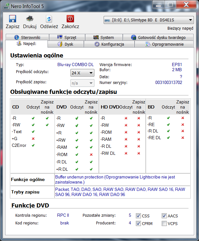The height and width of the screenshot is (241, 199).
Task: Click the System tab Windows icon
Action: point(96,37)
